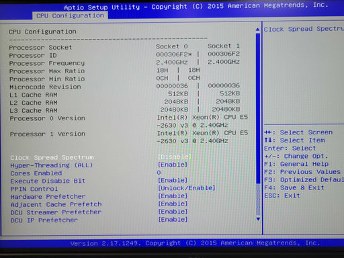The image size is (344, 258).
Task: Select the CPU Configuration tab
Action: click(70, 15)
